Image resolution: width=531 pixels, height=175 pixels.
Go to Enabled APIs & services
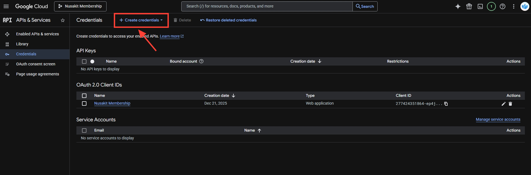click(37, 34)
